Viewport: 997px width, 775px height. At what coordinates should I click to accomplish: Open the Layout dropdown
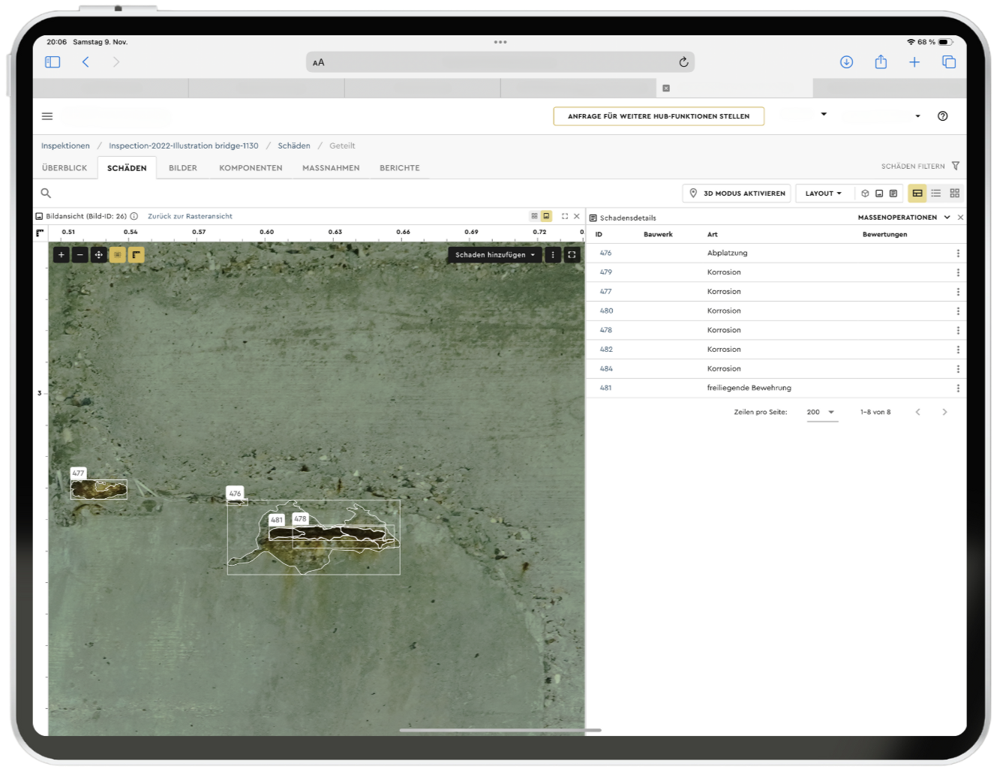pyautogui.click(x=823, y=194)
